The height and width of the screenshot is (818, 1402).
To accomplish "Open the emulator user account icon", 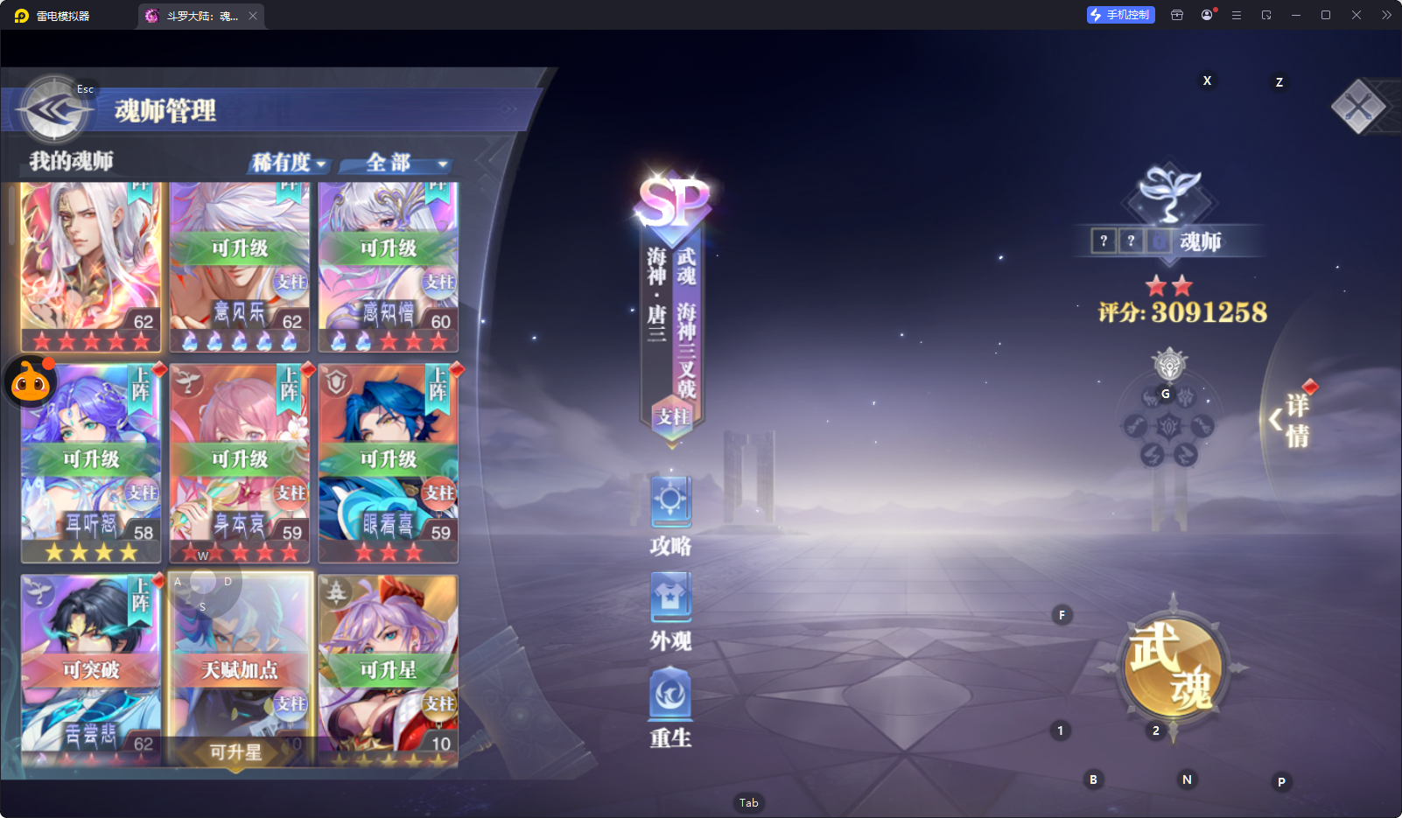I will pos(1207,15).
